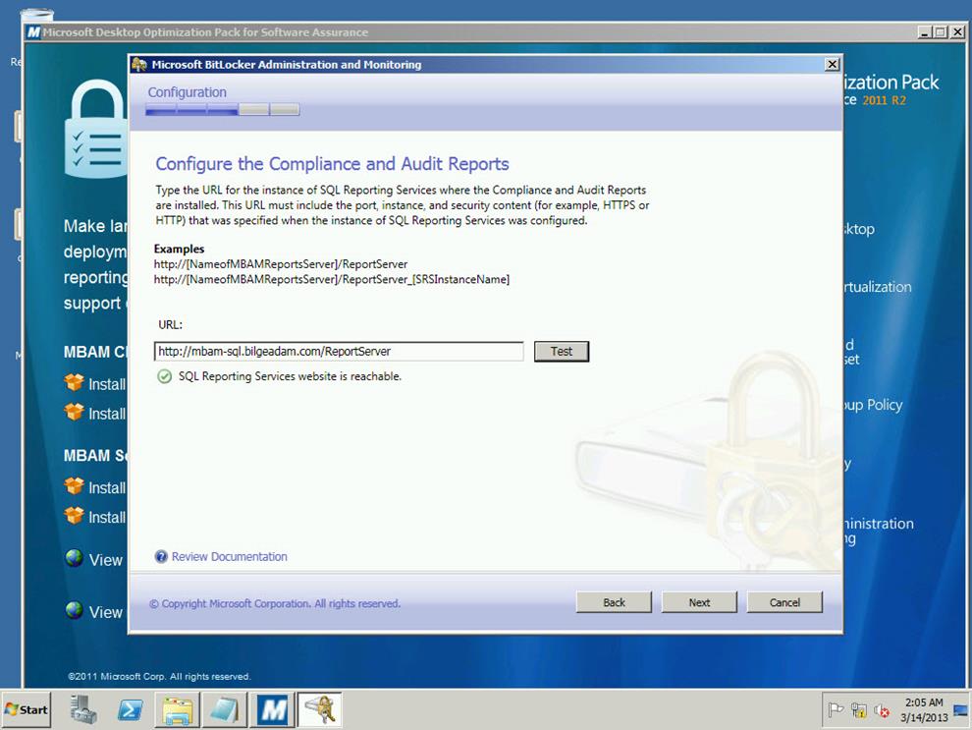Close the BitLocker Administration and Monitoring dialog
The width and height of the screenshot is (972, 730).
point(832,64)
